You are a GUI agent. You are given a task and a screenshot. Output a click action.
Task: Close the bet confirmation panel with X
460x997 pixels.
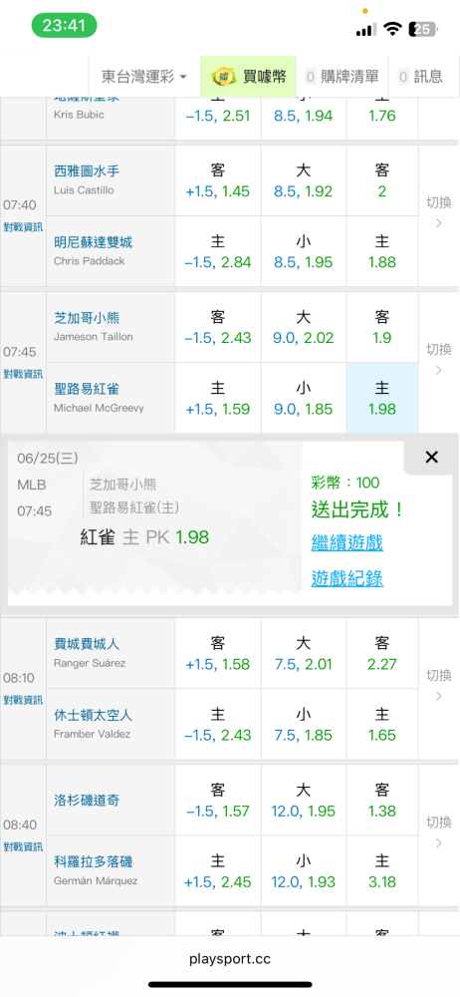(432, 458)
